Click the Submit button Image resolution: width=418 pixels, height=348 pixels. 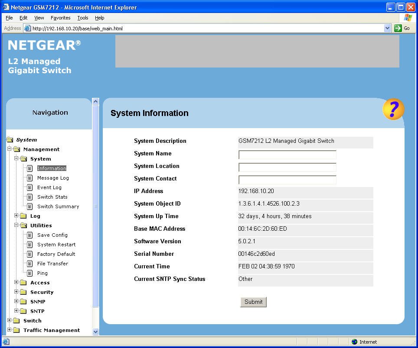[253, 302]
